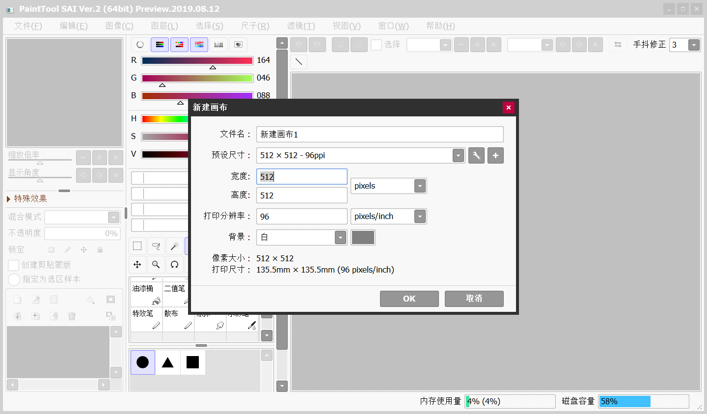Select the rectangular selection tool
The image size is (707, 414).
click(x=137, y=246)
